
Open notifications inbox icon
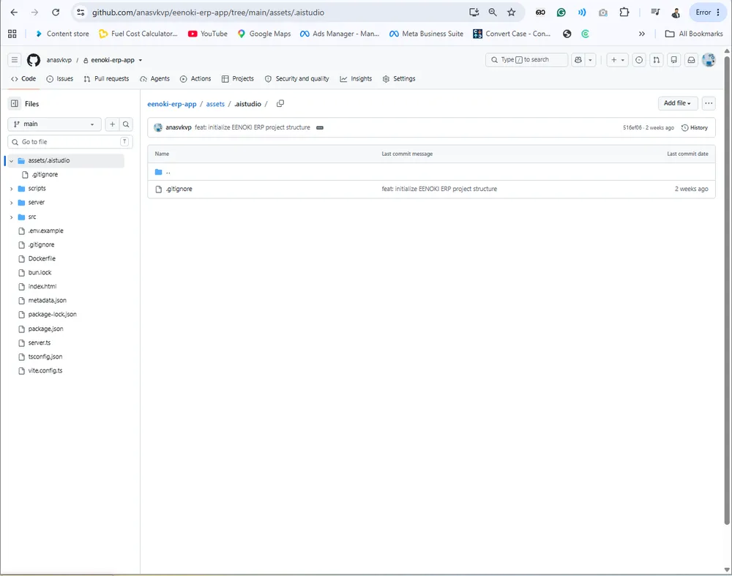(x=692, y=60)
